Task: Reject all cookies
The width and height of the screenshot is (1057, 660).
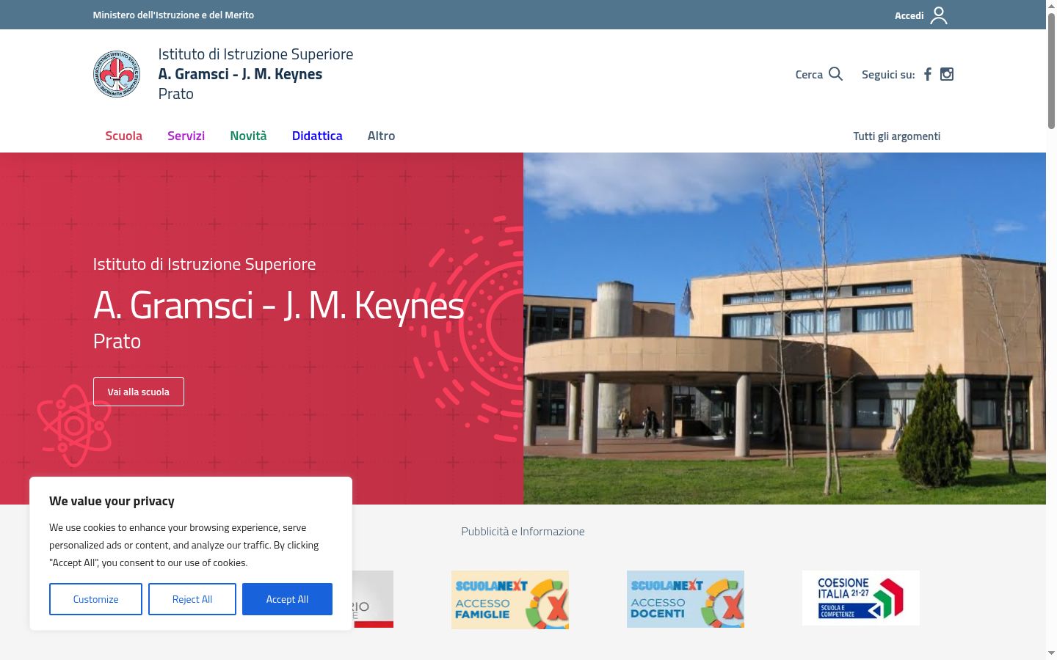Action: (x=192, y=599)
